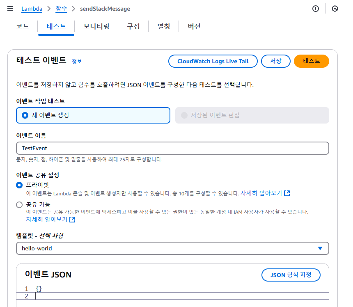Open the hamburger navigation menu
This screenshot has width=353, height=307.
(x=10, y=9)
